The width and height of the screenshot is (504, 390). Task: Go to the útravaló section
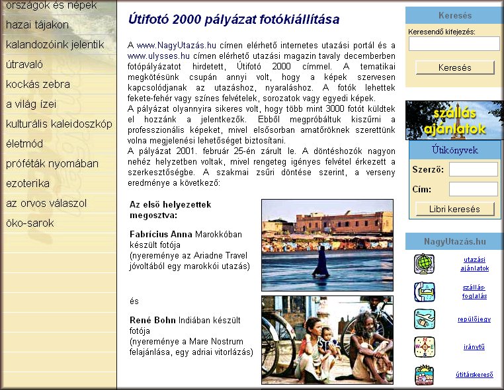pos(24,64)
